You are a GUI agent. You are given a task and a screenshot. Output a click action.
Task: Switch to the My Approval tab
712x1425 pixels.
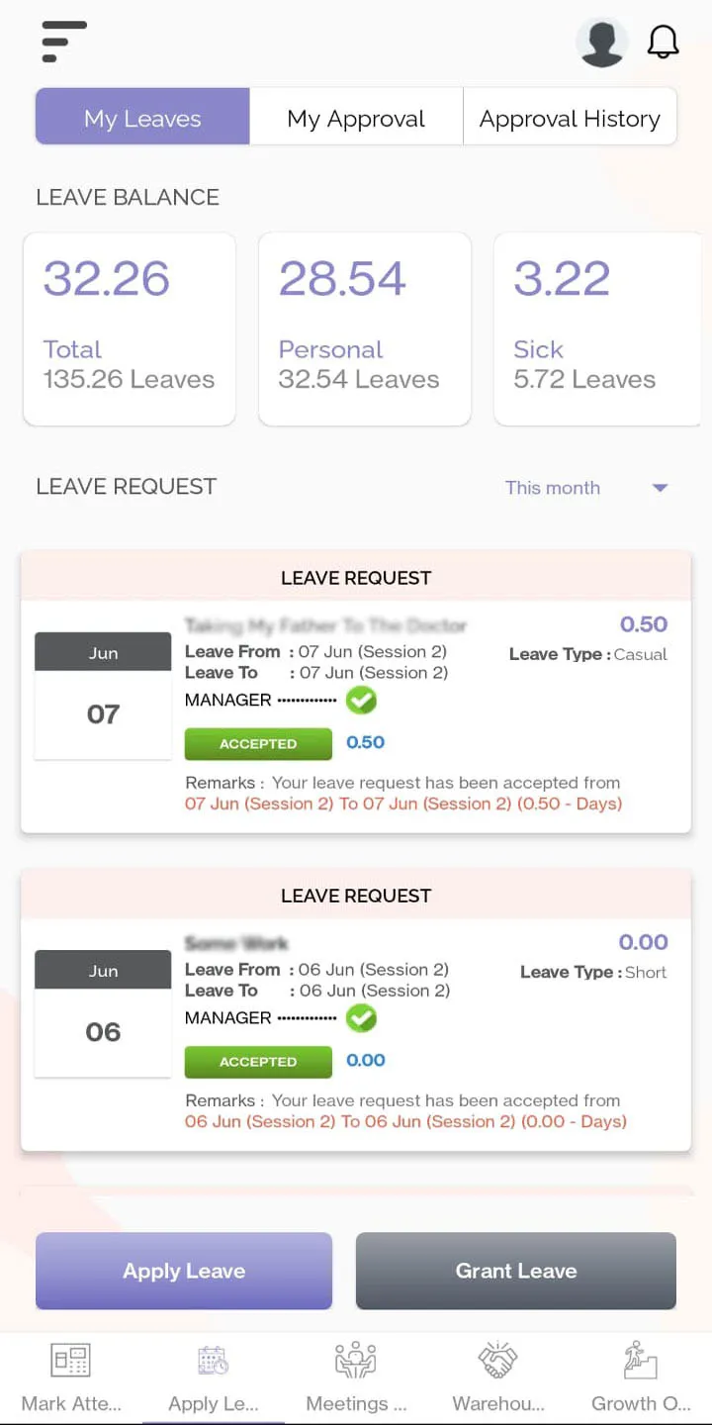tap(356, 119)
